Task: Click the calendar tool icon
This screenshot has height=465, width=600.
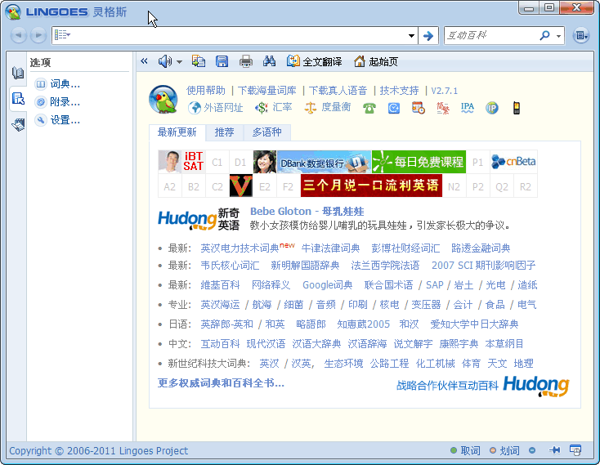Action: [x=419, y=108]
